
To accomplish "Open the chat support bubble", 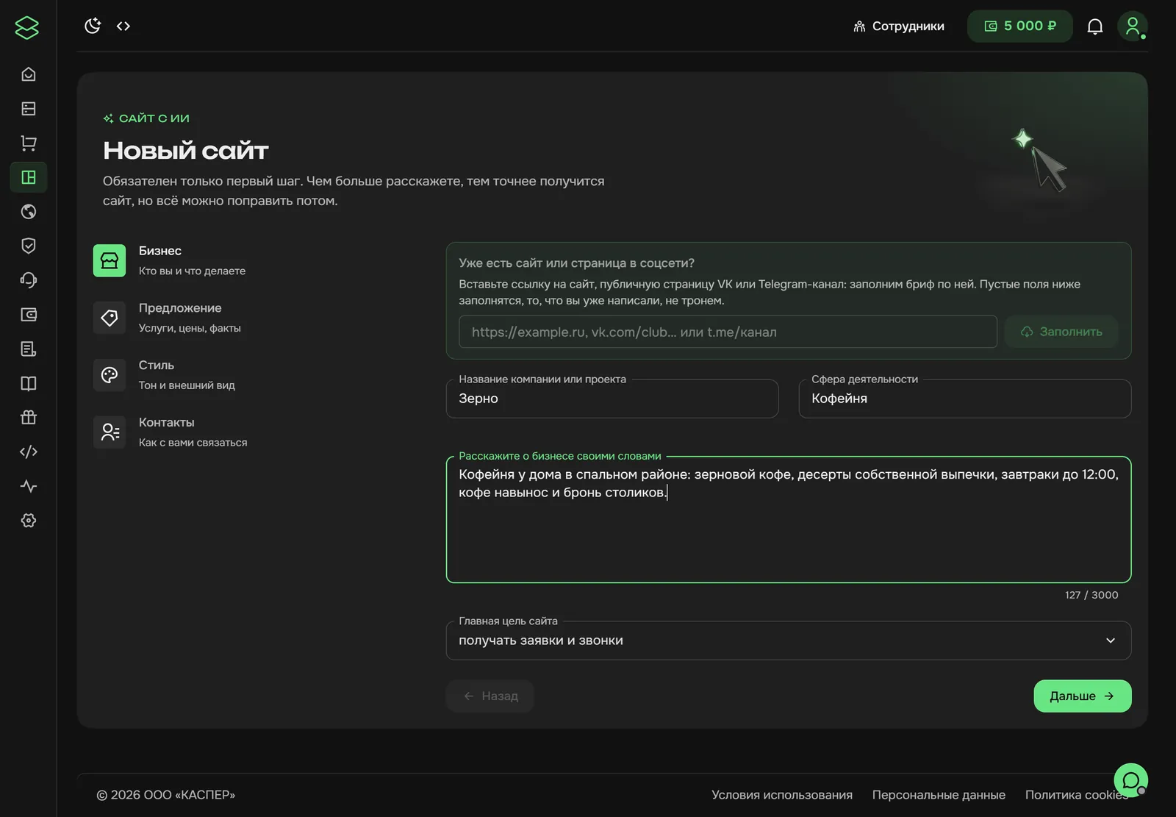I will 1131,780.
